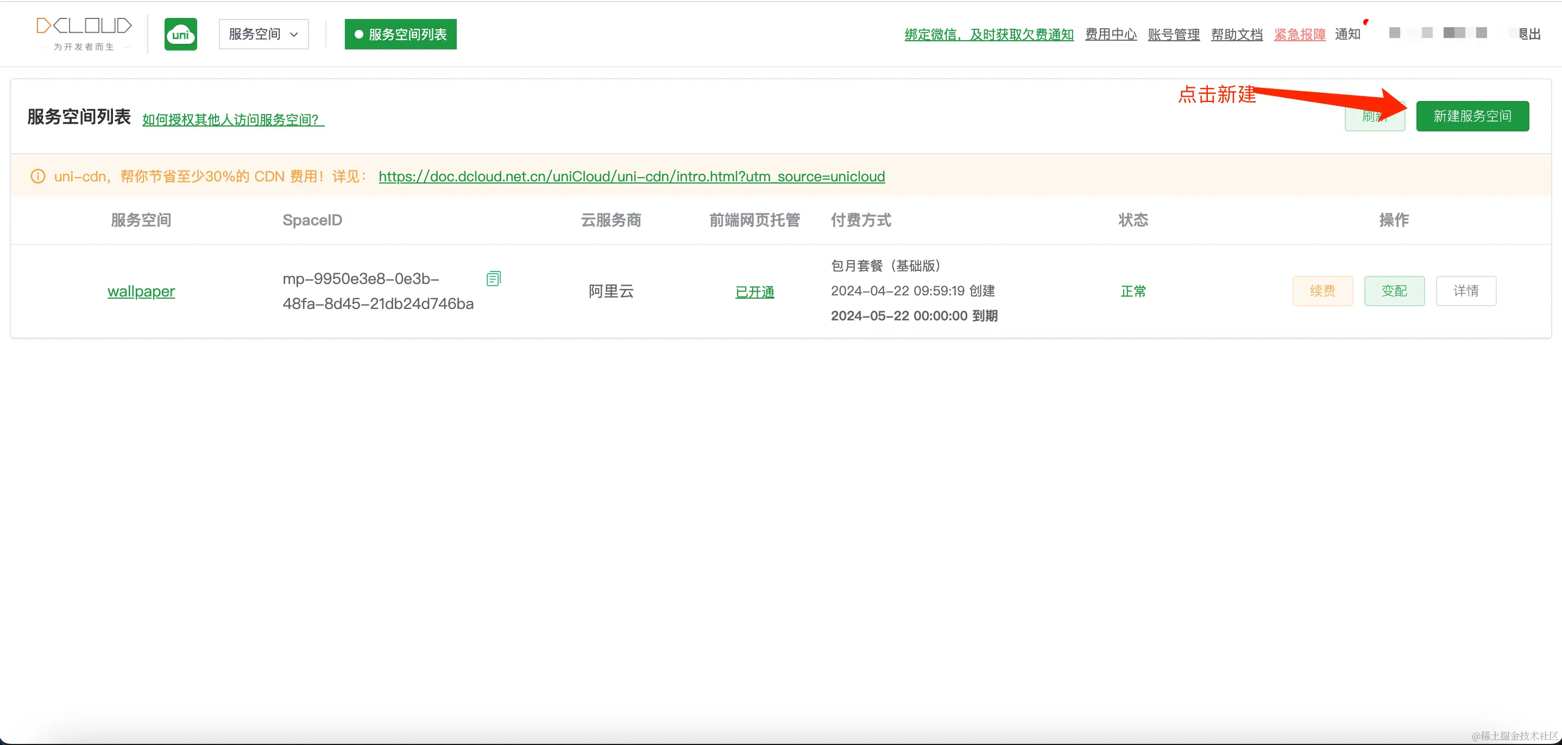Click the 新建服务空间 button
Image resolution: width=1562 pixels, height=745 pixels.
[x=1473, y=116]
